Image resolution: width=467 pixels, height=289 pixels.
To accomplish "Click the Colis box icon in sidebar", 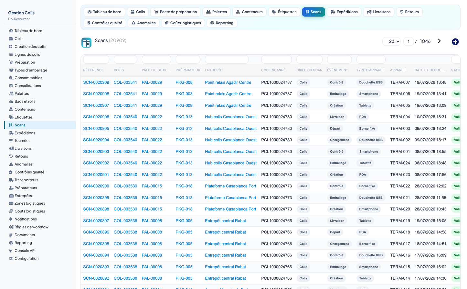I will tap(11, 39).
